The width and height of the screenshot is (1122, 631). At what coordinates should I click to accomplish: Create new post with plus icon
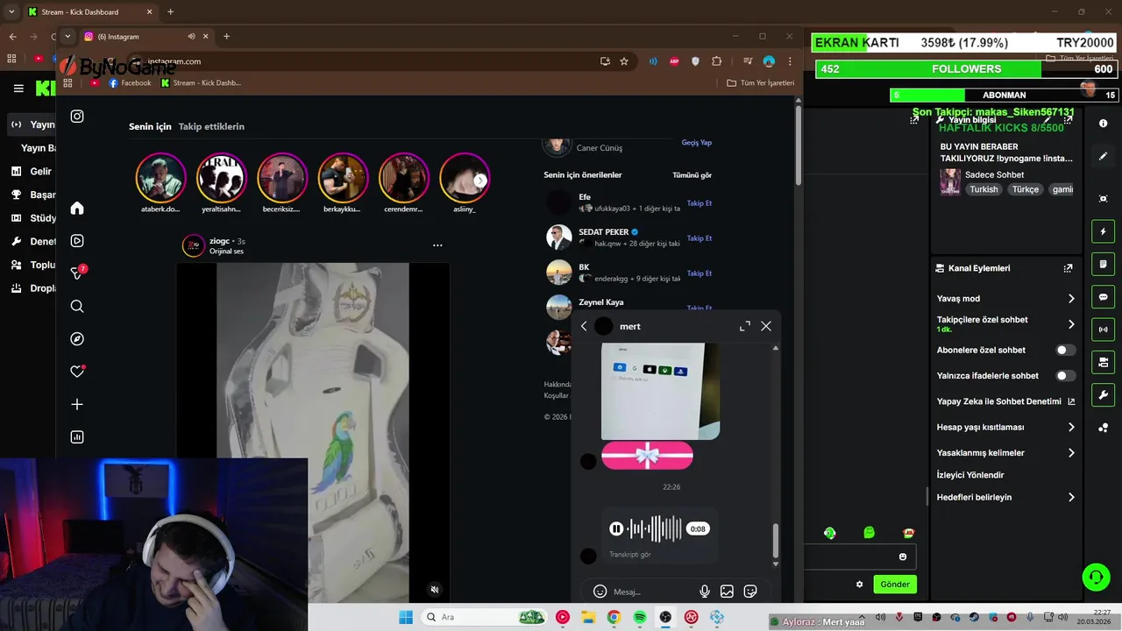pyautogui.click(x=77, y=404)
